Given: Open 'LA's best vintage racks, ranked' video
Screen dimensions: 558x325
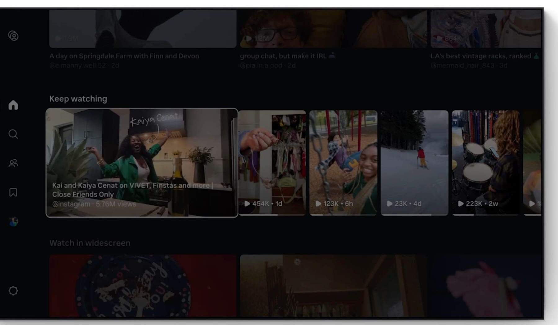Looking at the screenshot, I should coord(486,29).
